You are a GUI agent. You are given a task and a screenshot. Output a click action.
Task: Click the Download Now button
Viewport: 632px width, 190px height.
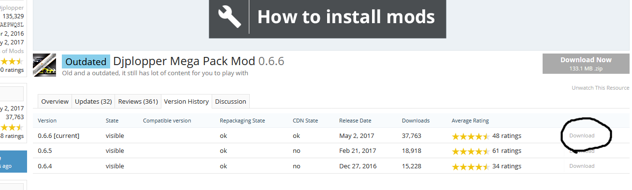(586, 64)
